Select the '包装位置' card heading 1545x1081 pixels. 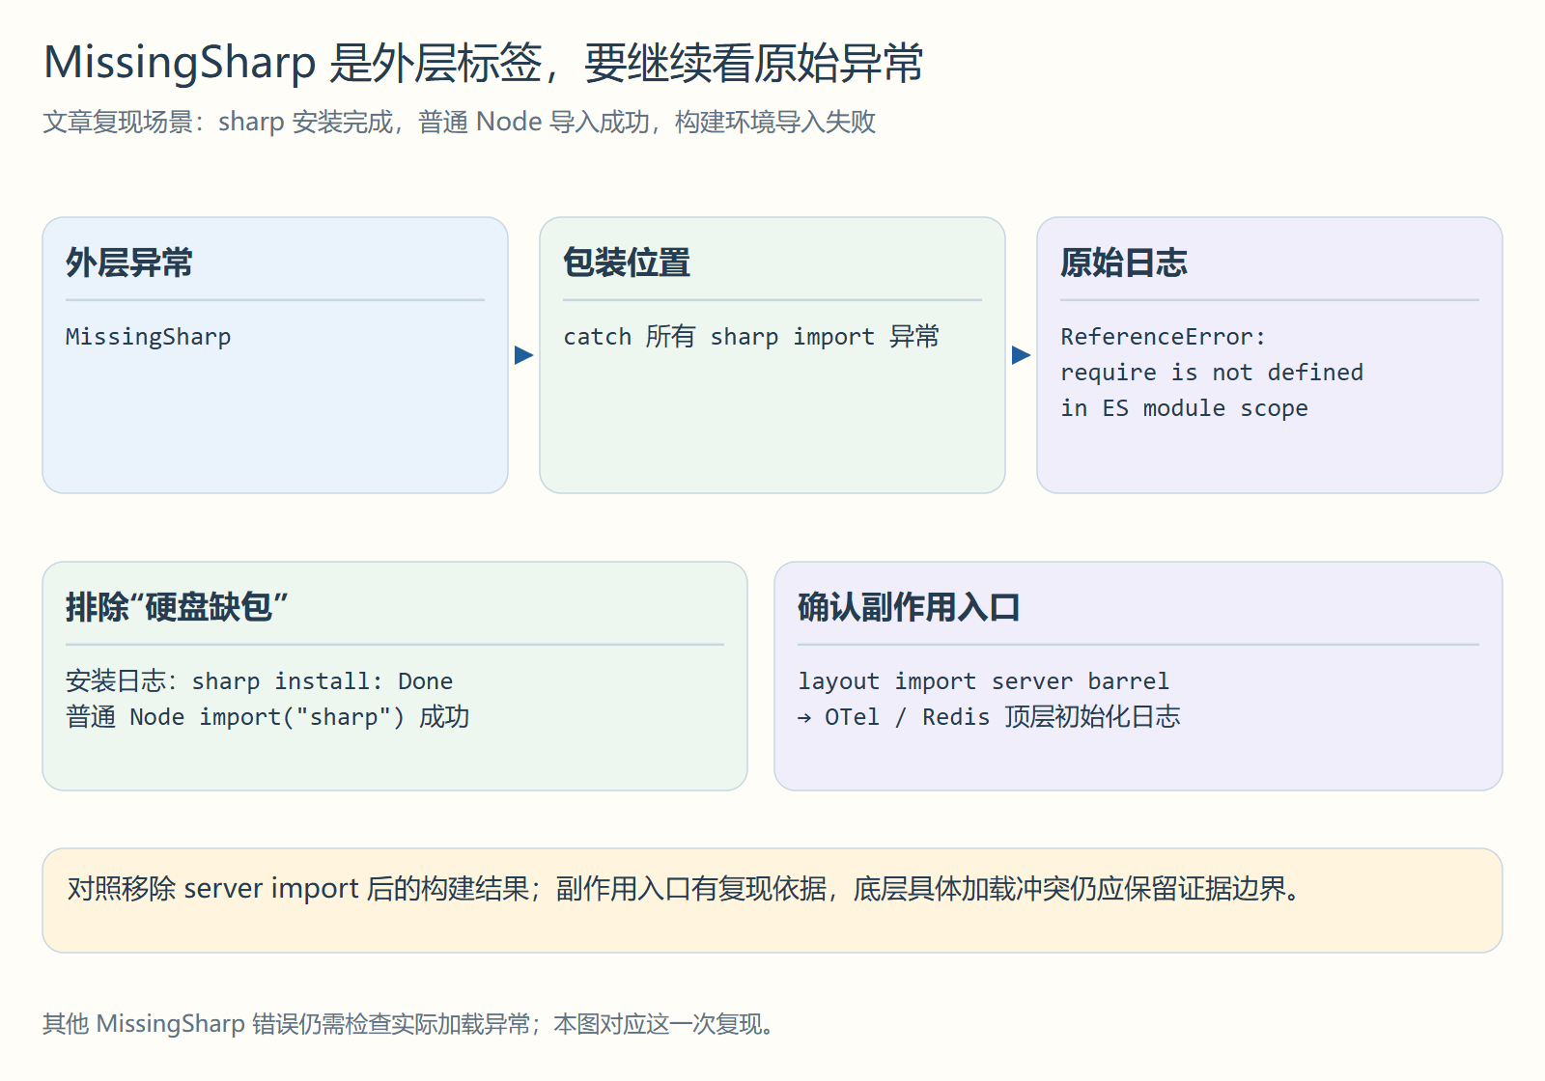(x=627, y=263)
